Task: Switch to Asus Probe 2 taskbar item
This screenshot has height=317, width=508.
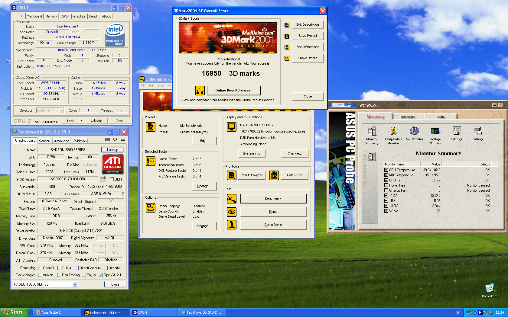Action: pos(57,312)
